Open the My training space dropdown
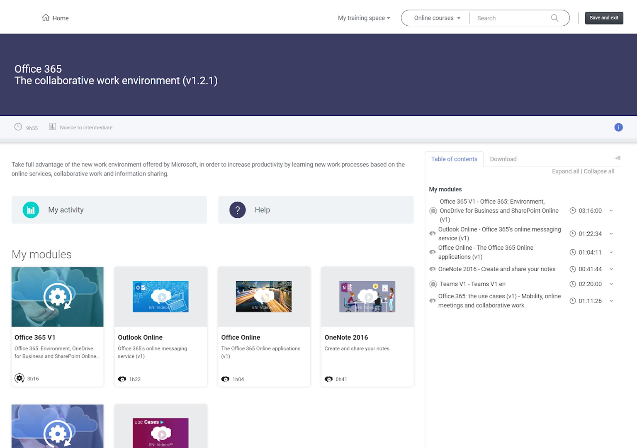Screen dimensions: 637x448 (x=364, y=18)
